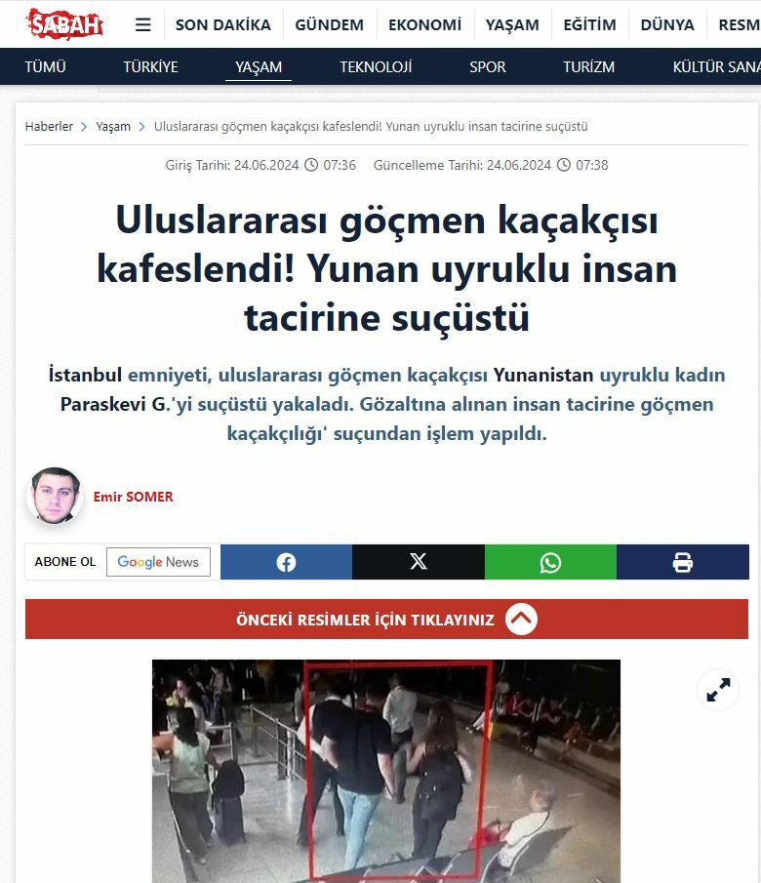Go to Haberler breadcrumb
This screenshot has width=761, height=883.
tap(49, 126)
